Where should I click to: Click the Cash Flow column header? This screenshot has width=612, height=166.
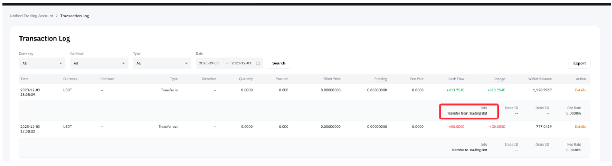456,79
